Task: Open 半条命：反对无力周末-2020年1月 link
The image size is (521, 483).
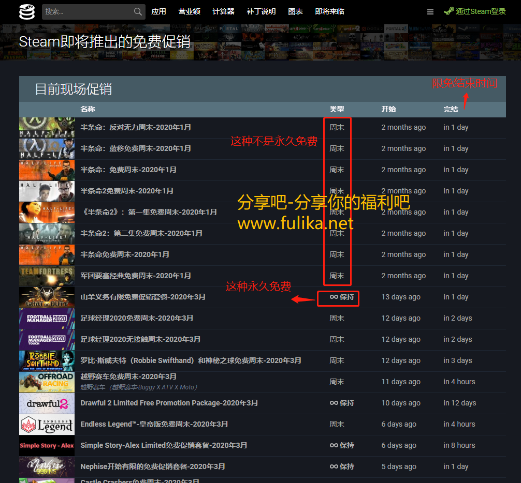Action: [x=136, y=127]
